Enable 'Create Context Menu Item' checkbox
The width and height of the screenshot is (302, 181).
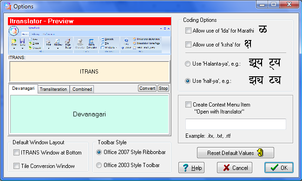pos(188,104)
